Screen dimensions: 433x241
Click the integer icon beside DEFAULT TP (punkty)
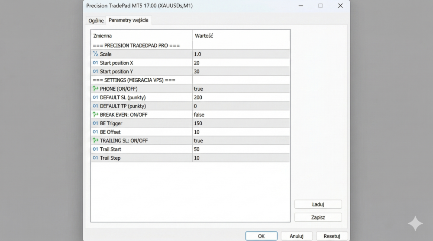pos(95,106)
